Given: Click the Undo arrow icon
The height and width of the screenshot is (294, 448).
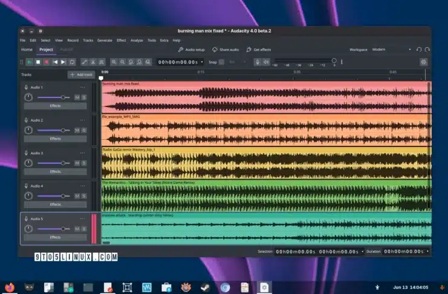Looking at the screenshot, I should point(419,50).
